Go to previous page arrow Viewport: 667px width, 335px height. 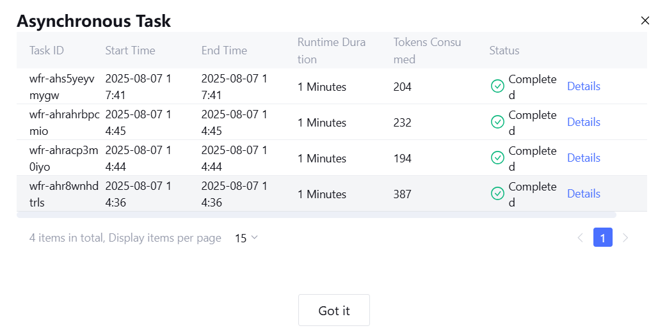[580, 238]
